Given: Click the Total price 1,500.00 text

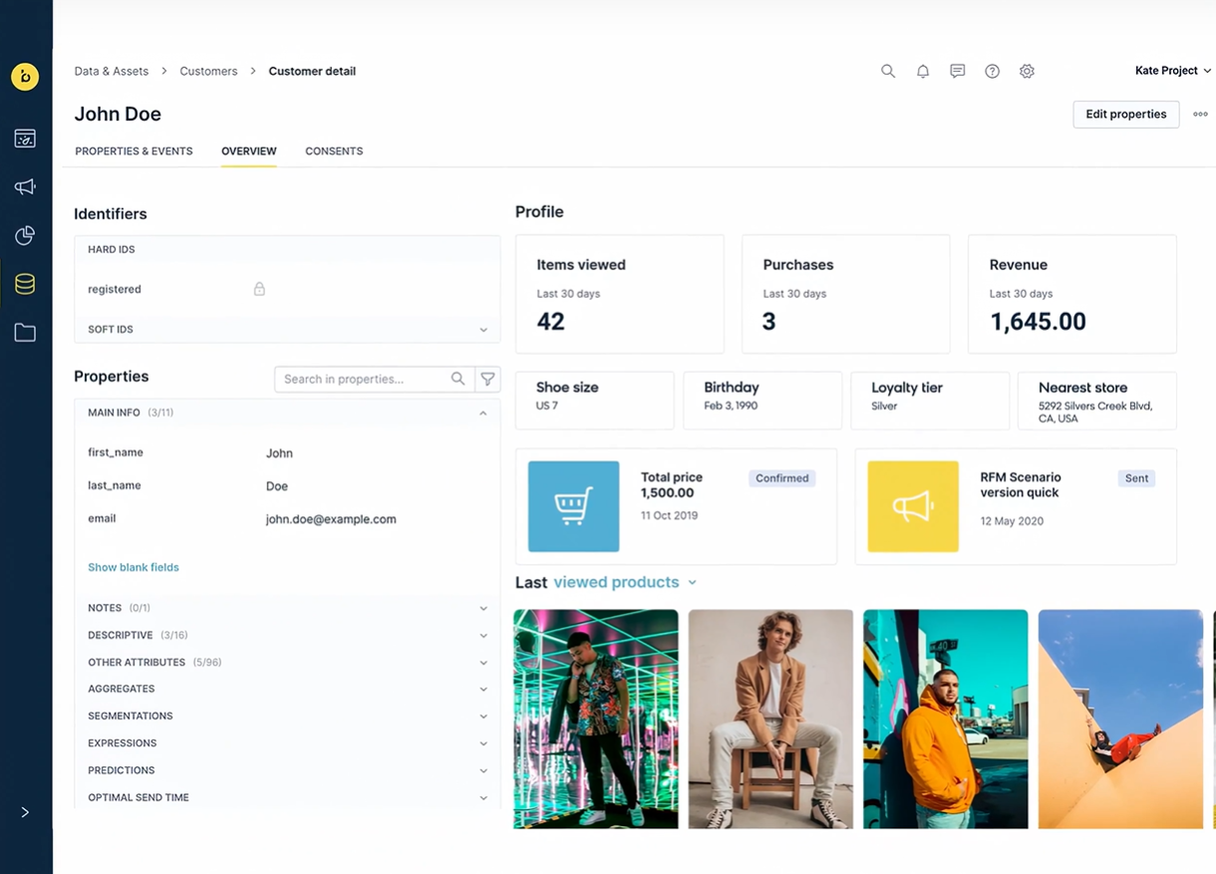Looking at the screenshot, I should [672, 485].
